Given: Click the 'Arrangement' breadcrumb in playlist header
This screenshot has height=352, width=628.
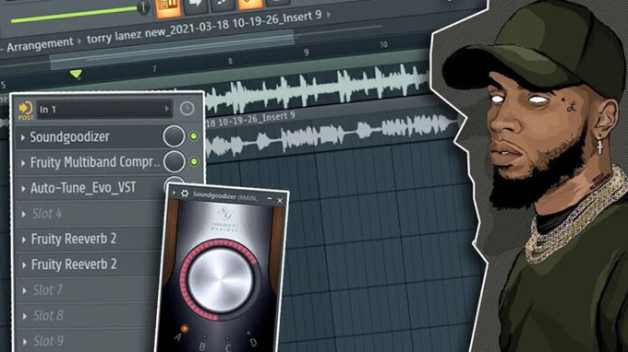Looking at the screenshot, I should 40,45.
